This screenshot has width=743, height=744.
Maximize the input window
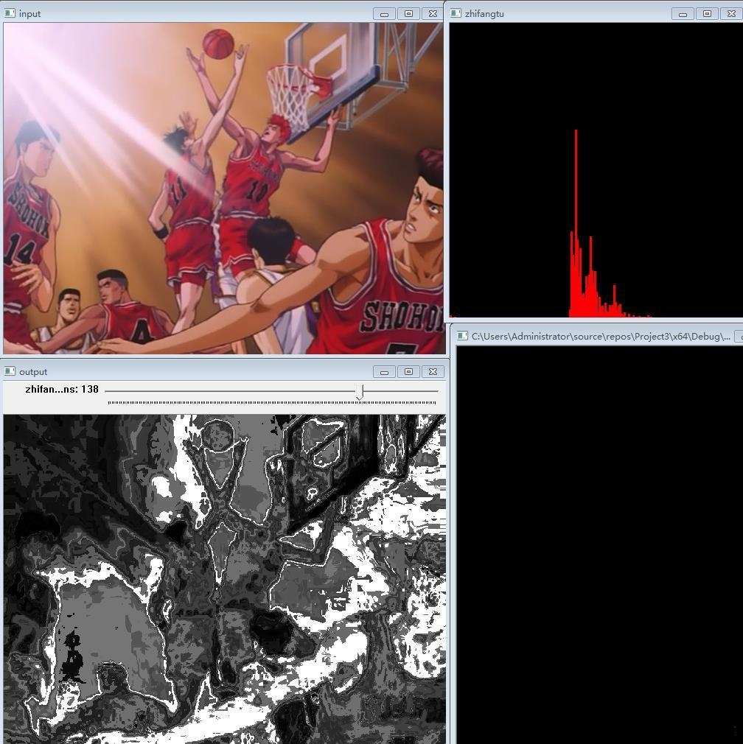tap(408, 14)
